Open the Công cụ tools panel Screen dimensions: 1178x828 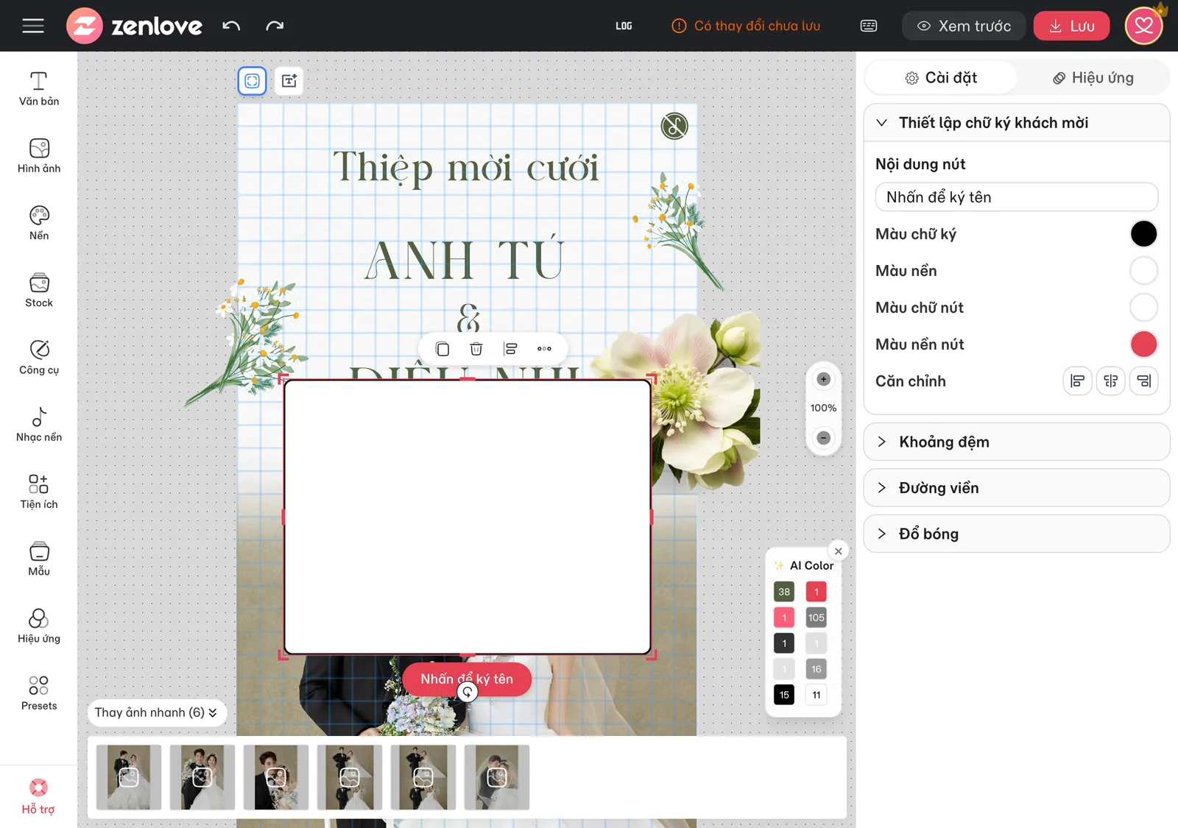point(39,357)
